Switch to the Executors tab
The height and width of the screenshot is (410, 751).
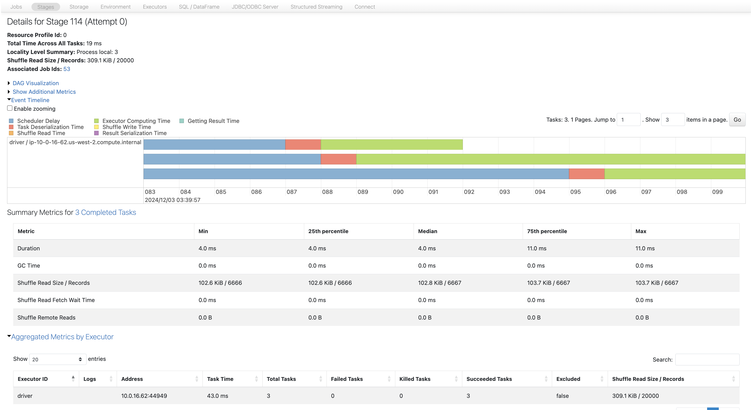[x=155, y=7]
